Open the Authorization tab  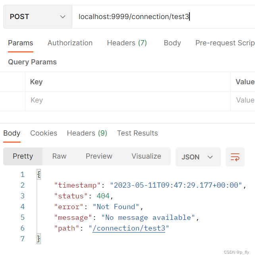70,43
